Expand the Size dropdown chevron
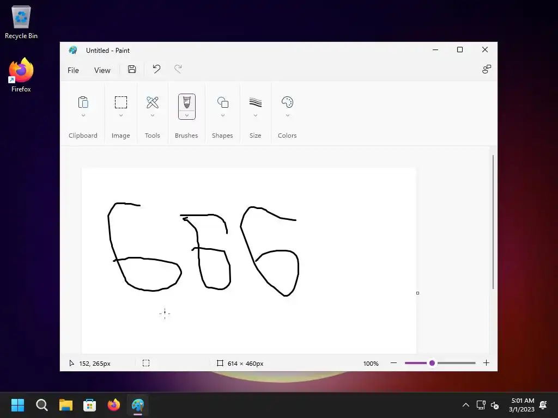The height and width of the screenshot is (418, 558). [x=256, y=115]
